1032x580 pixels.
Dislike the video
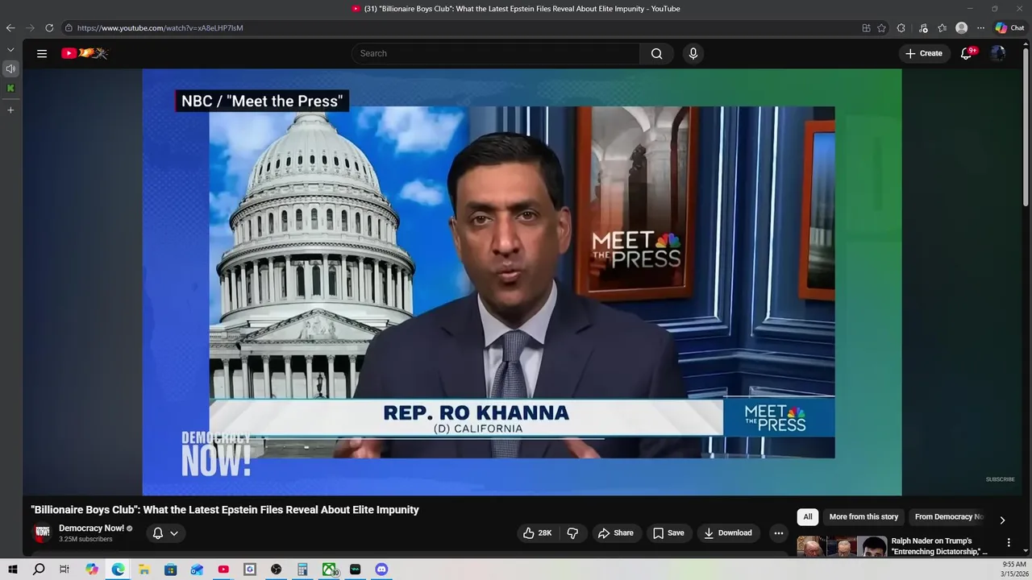pos(572,532)
